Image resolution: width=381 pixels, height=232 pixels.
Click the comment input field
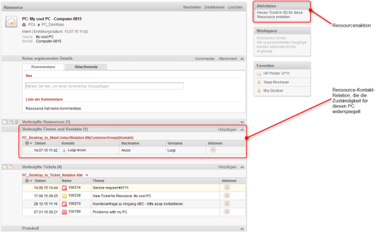[105, 86]
